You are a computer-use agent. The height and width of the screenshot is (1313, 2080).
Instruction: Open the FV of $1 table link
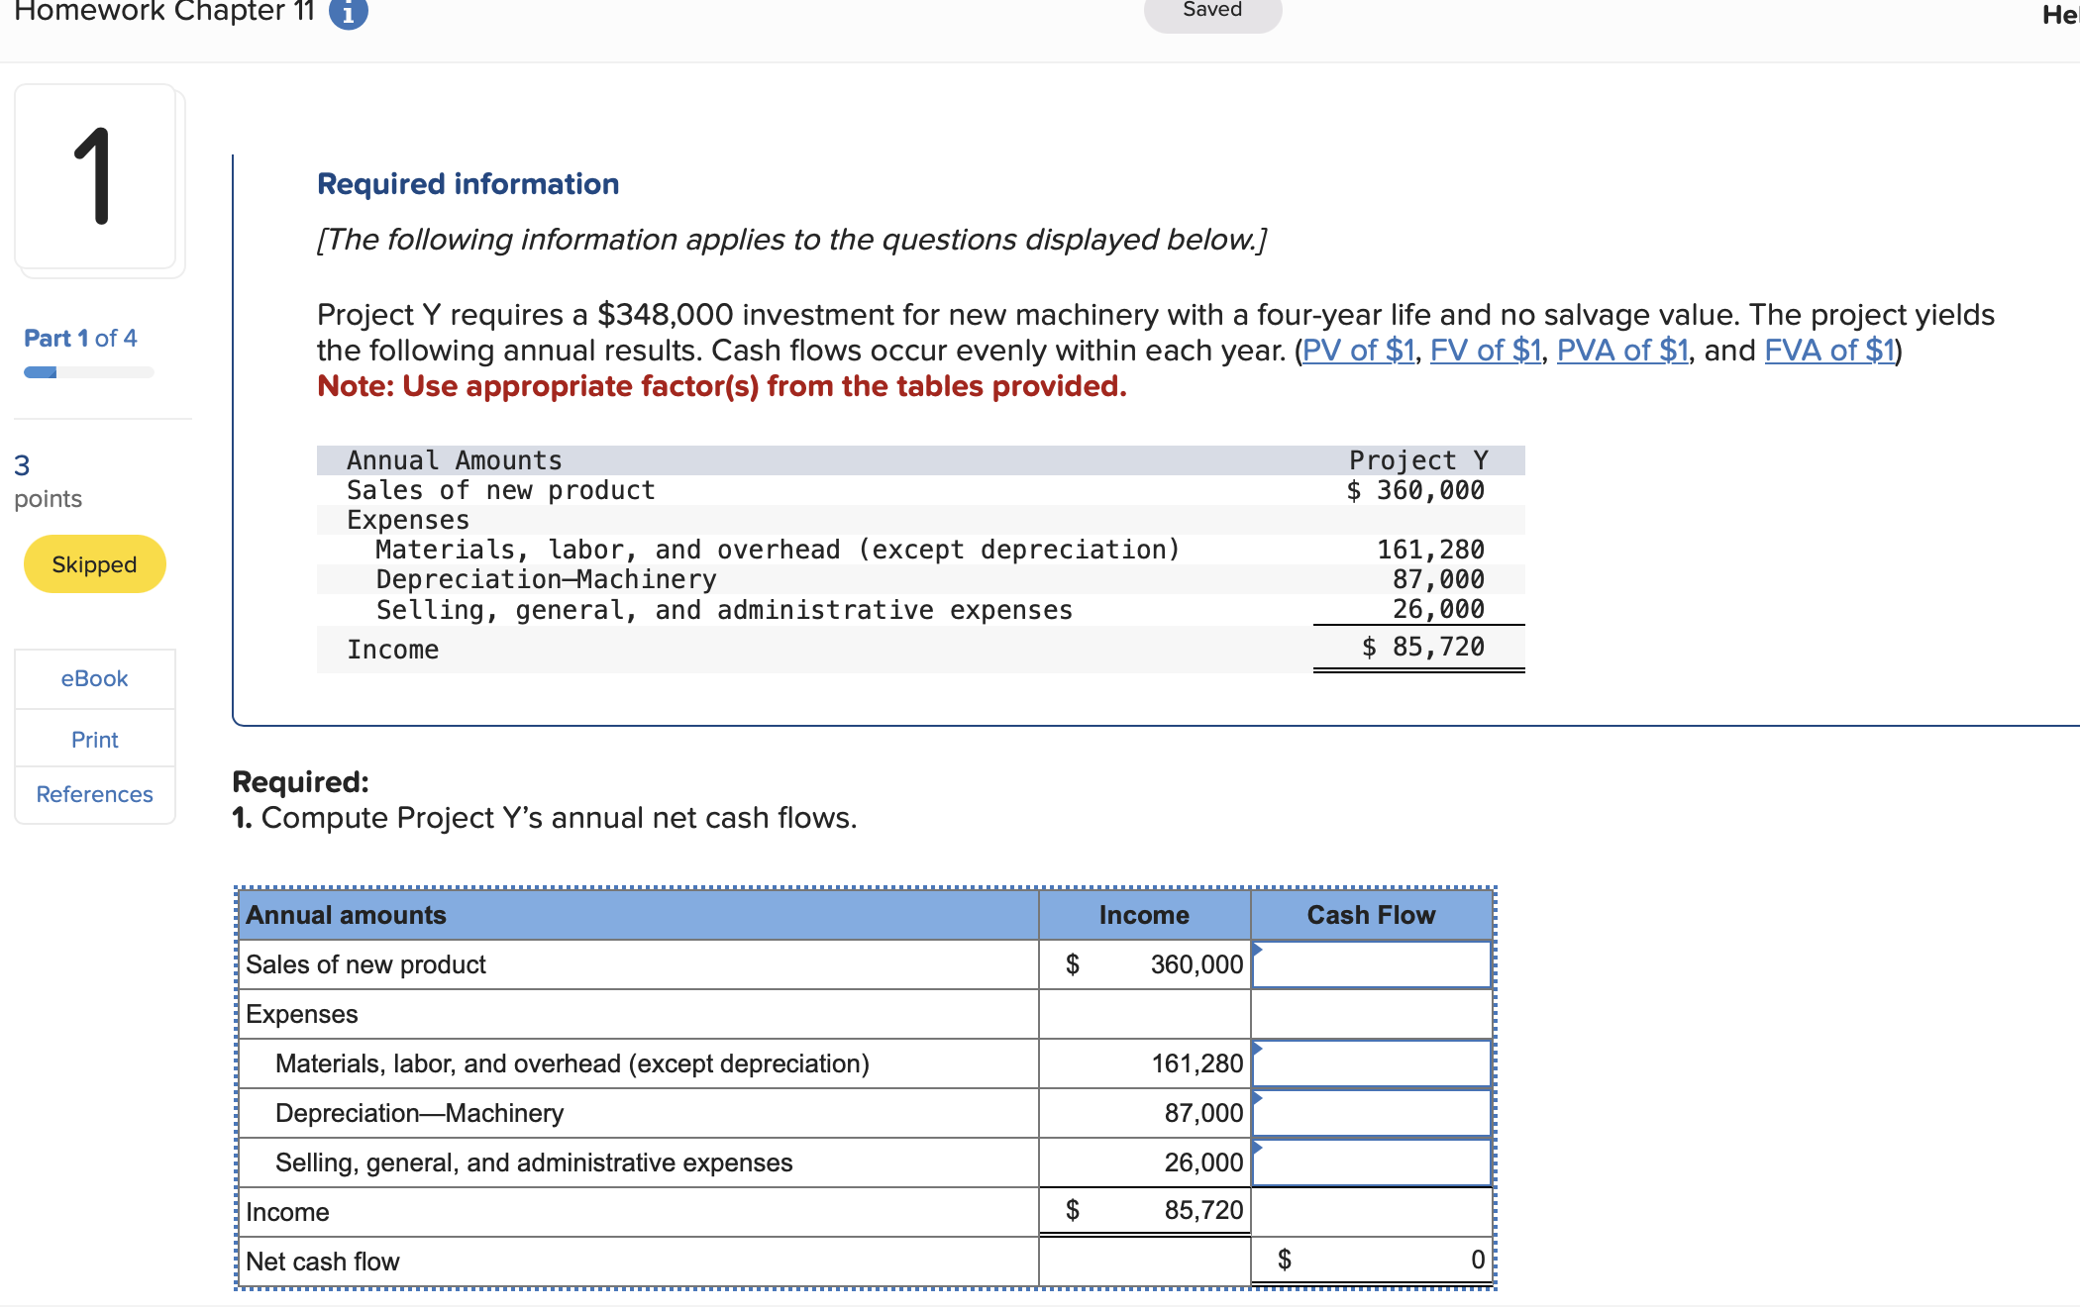(x=1485, y=351)
